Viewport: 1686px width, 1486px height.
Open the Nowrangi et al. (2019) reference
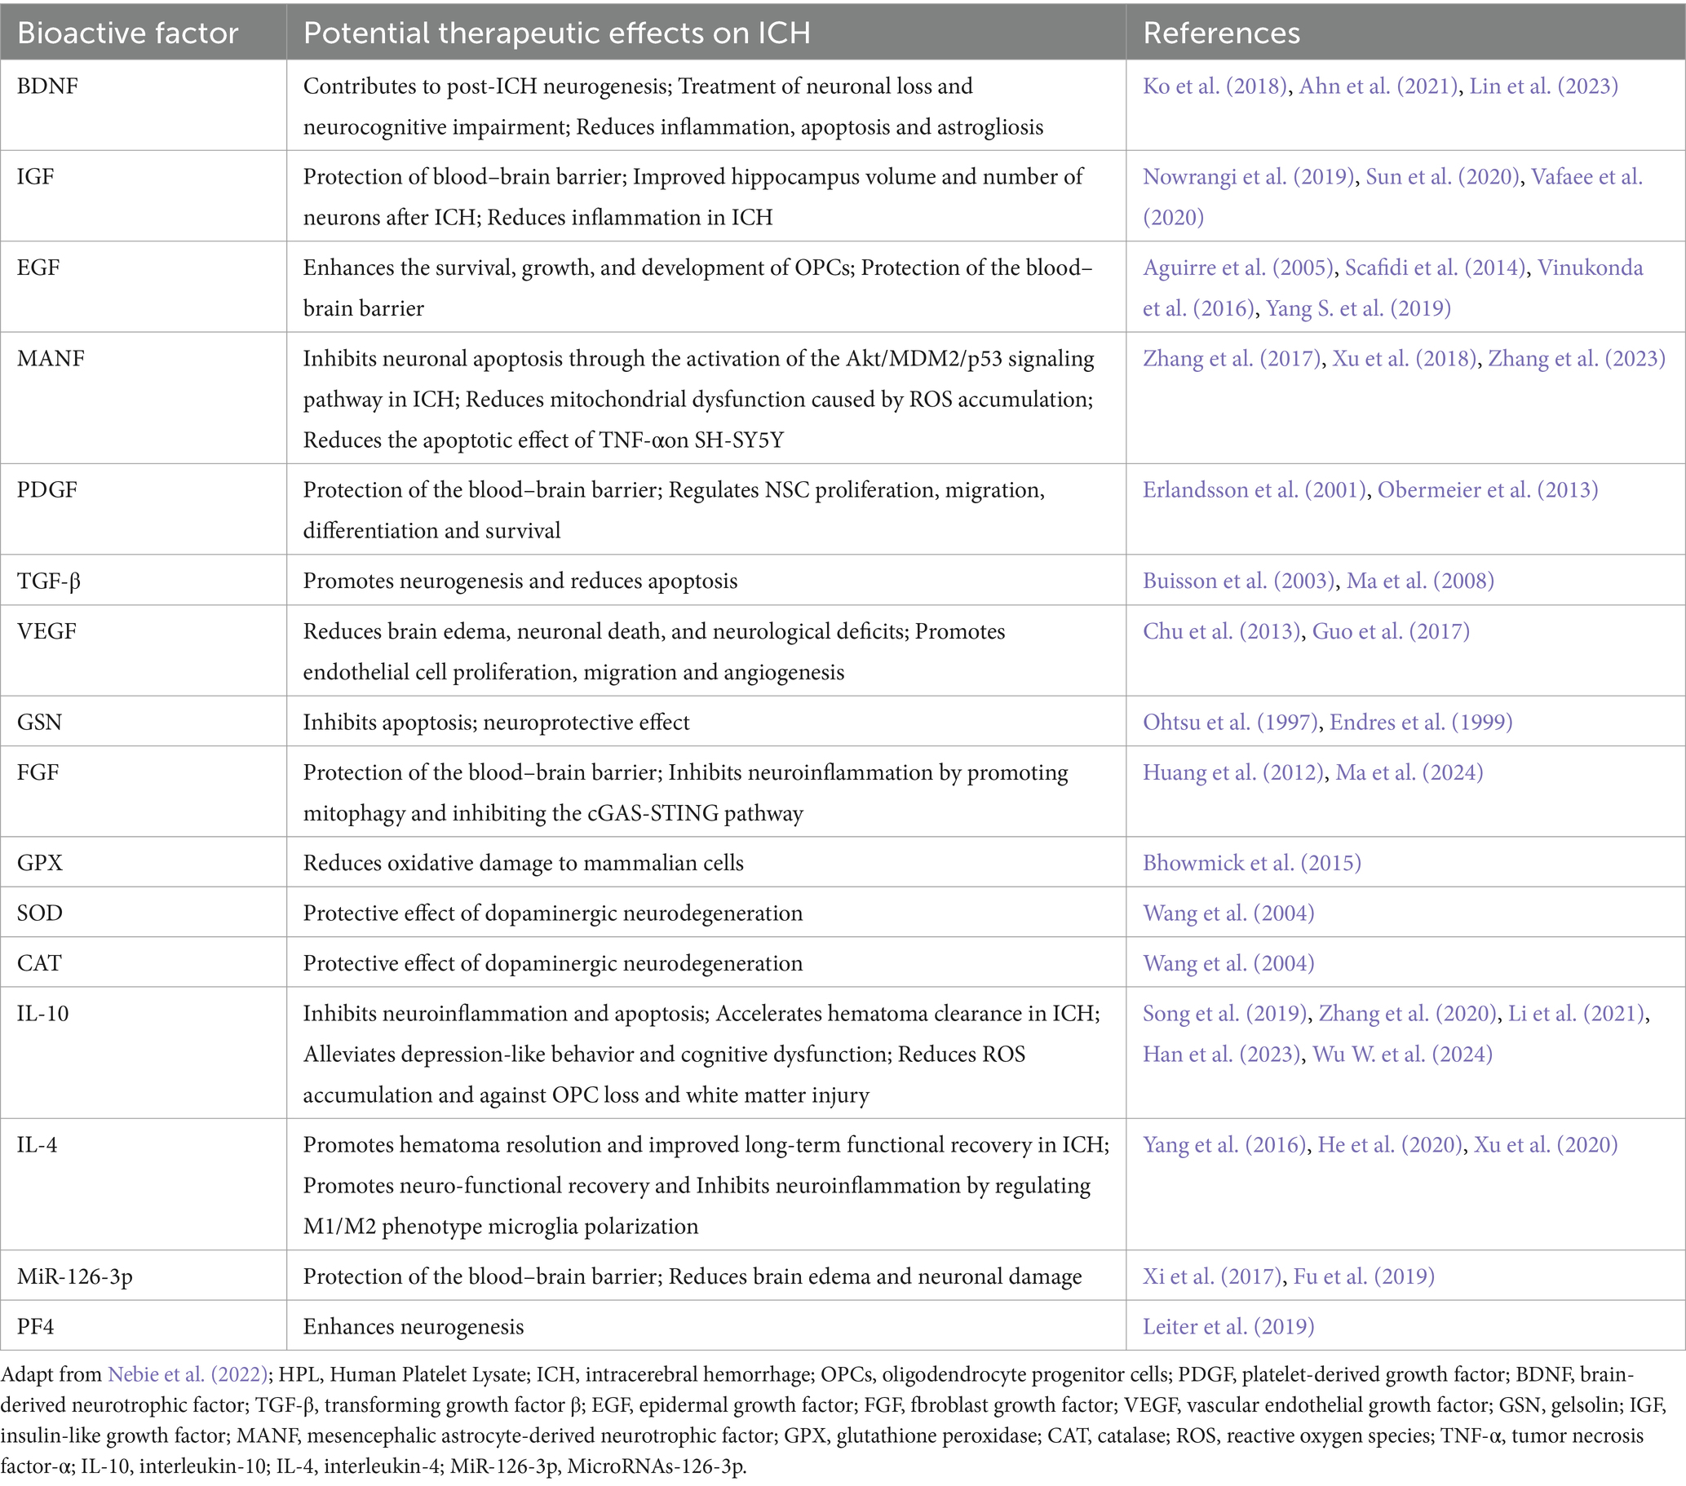tap(1249, 177)
